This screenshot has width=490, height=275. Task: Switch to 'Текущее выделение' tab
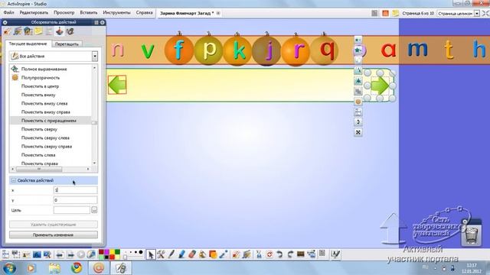tap(28, 44)
